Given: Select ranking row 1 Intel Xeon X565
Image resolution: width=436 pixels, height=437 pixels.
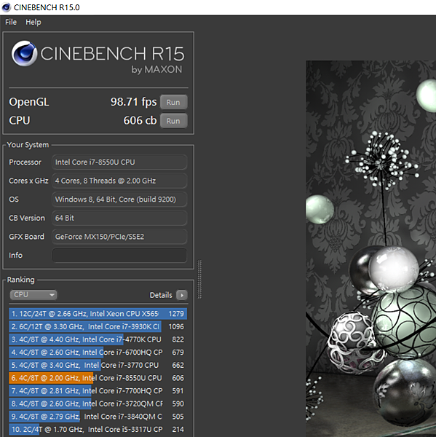Looking at the screenshot, I should point(98,313).
